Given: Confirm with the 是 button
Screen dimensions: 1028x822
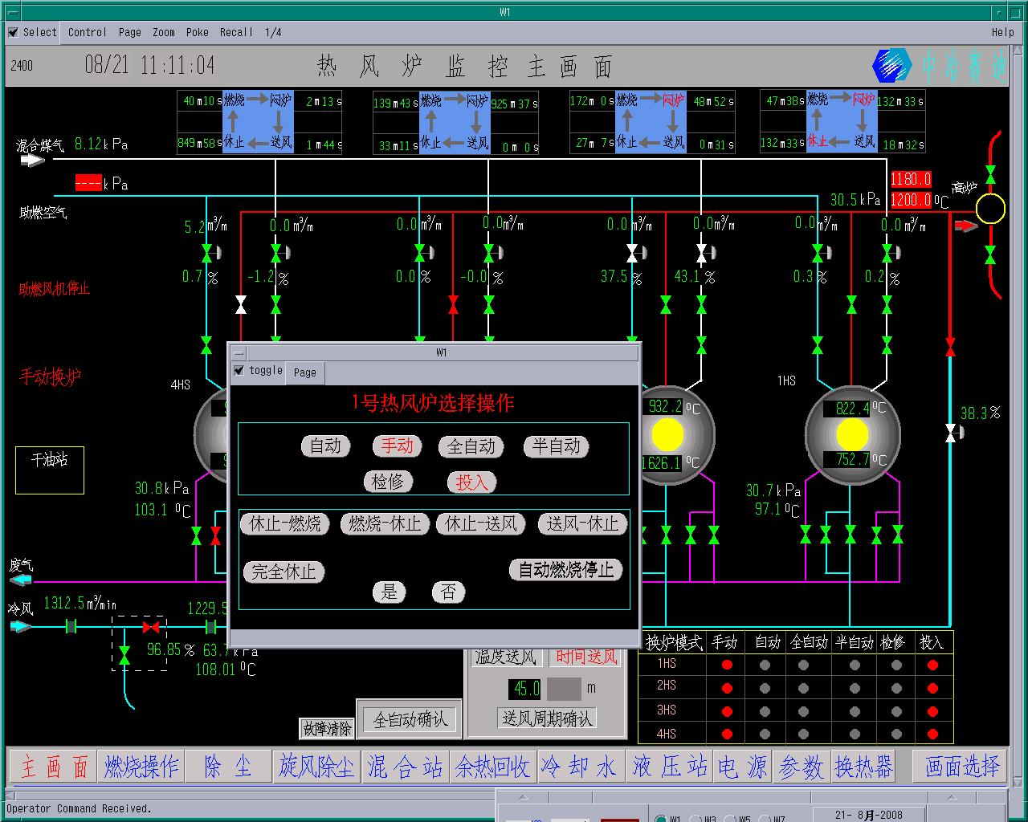Looking at the screenshot, I should tap(390, 592).
